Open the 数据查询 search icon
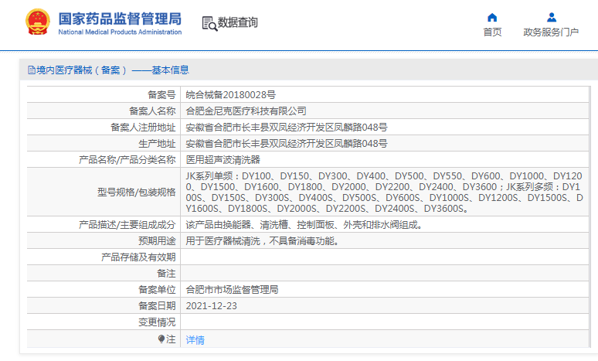598x361 pixels. point(209,24)
